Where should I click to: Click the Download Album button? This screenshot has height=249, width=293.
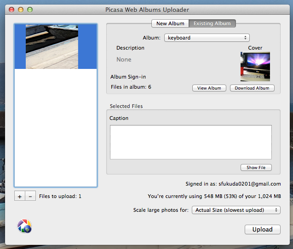(x=252, y=88)
